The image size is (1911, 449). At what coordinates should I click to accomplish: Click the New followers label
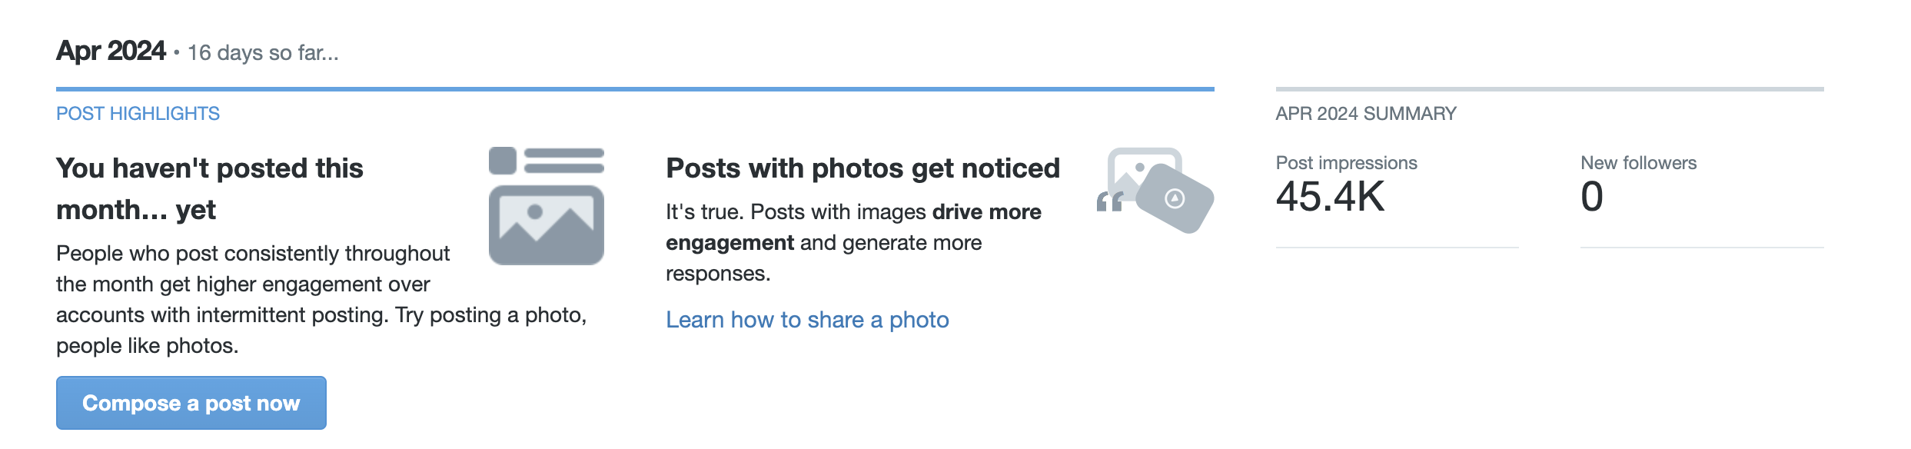tap(1638, 163)
